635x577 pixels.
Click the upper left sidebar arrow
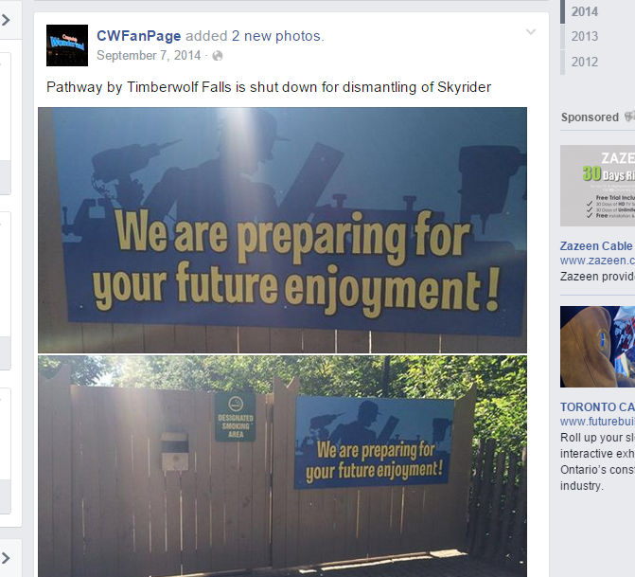[6, 20]
